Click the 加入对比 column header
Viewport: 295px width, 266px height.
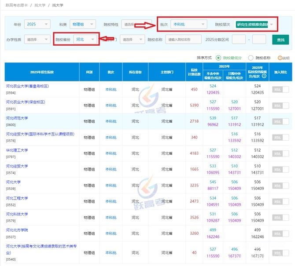click(280, 72)
